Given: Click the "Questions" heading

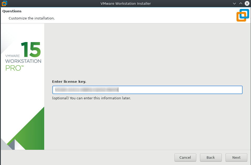Looking at the screenshot, I should coord(12,11).
